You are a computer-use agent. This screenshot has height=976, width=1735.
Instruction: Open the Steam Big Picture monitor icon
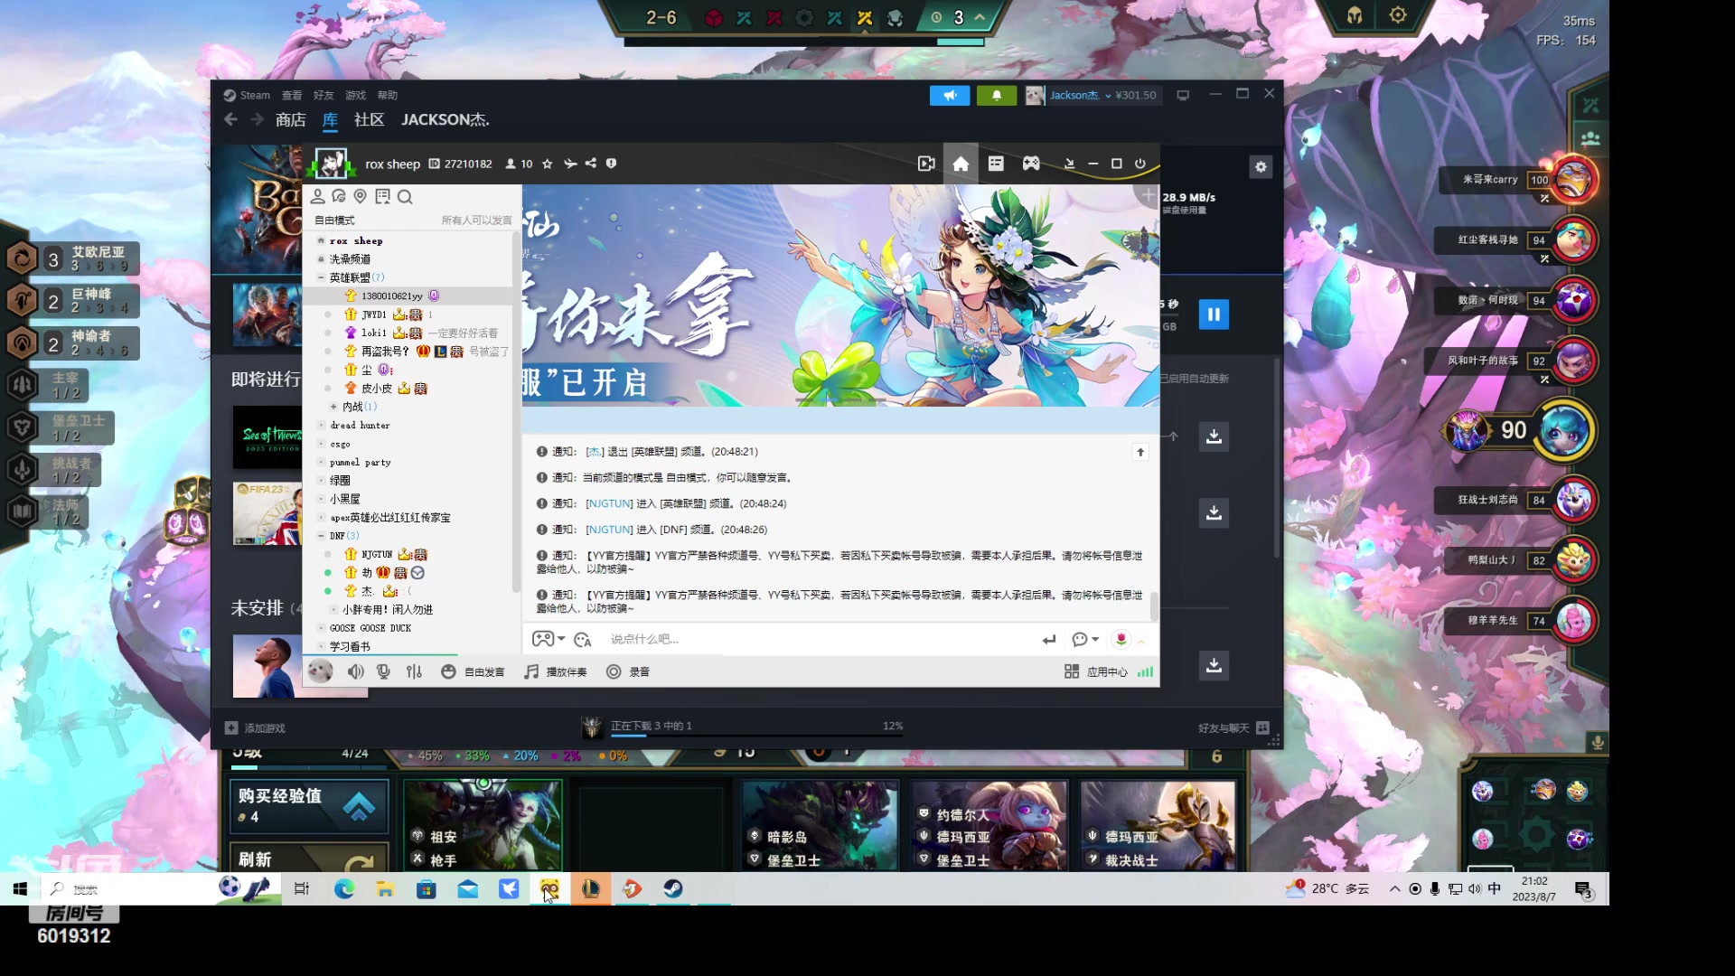pos(1183,95)
